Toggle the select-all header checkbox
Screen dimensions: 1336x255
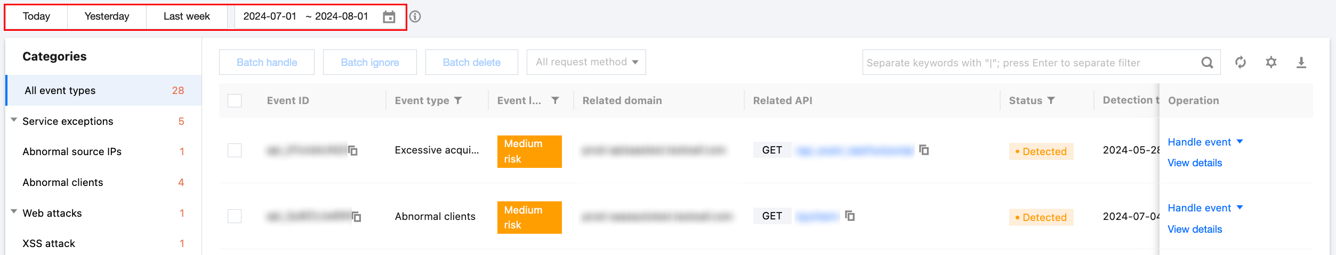tap(235, 100)
